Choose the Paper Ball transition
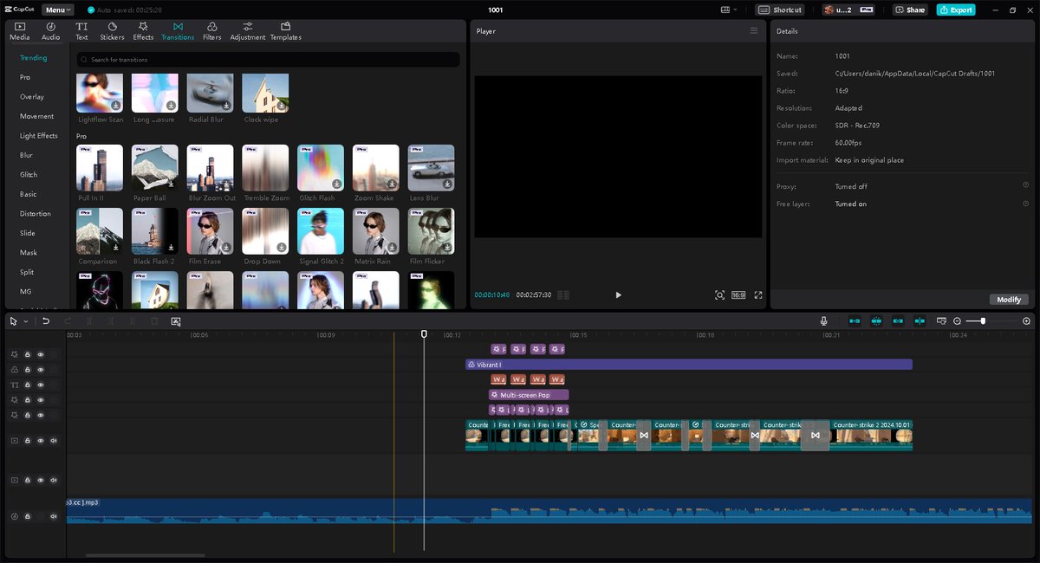1040x563 pixels. tap(155, 168)
